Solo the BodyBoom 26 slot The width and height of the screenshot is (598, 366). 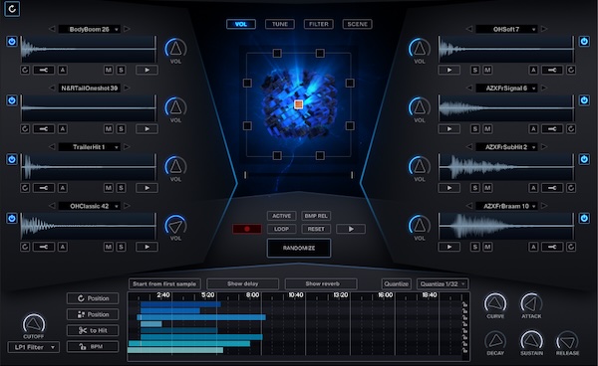point(121,70)
